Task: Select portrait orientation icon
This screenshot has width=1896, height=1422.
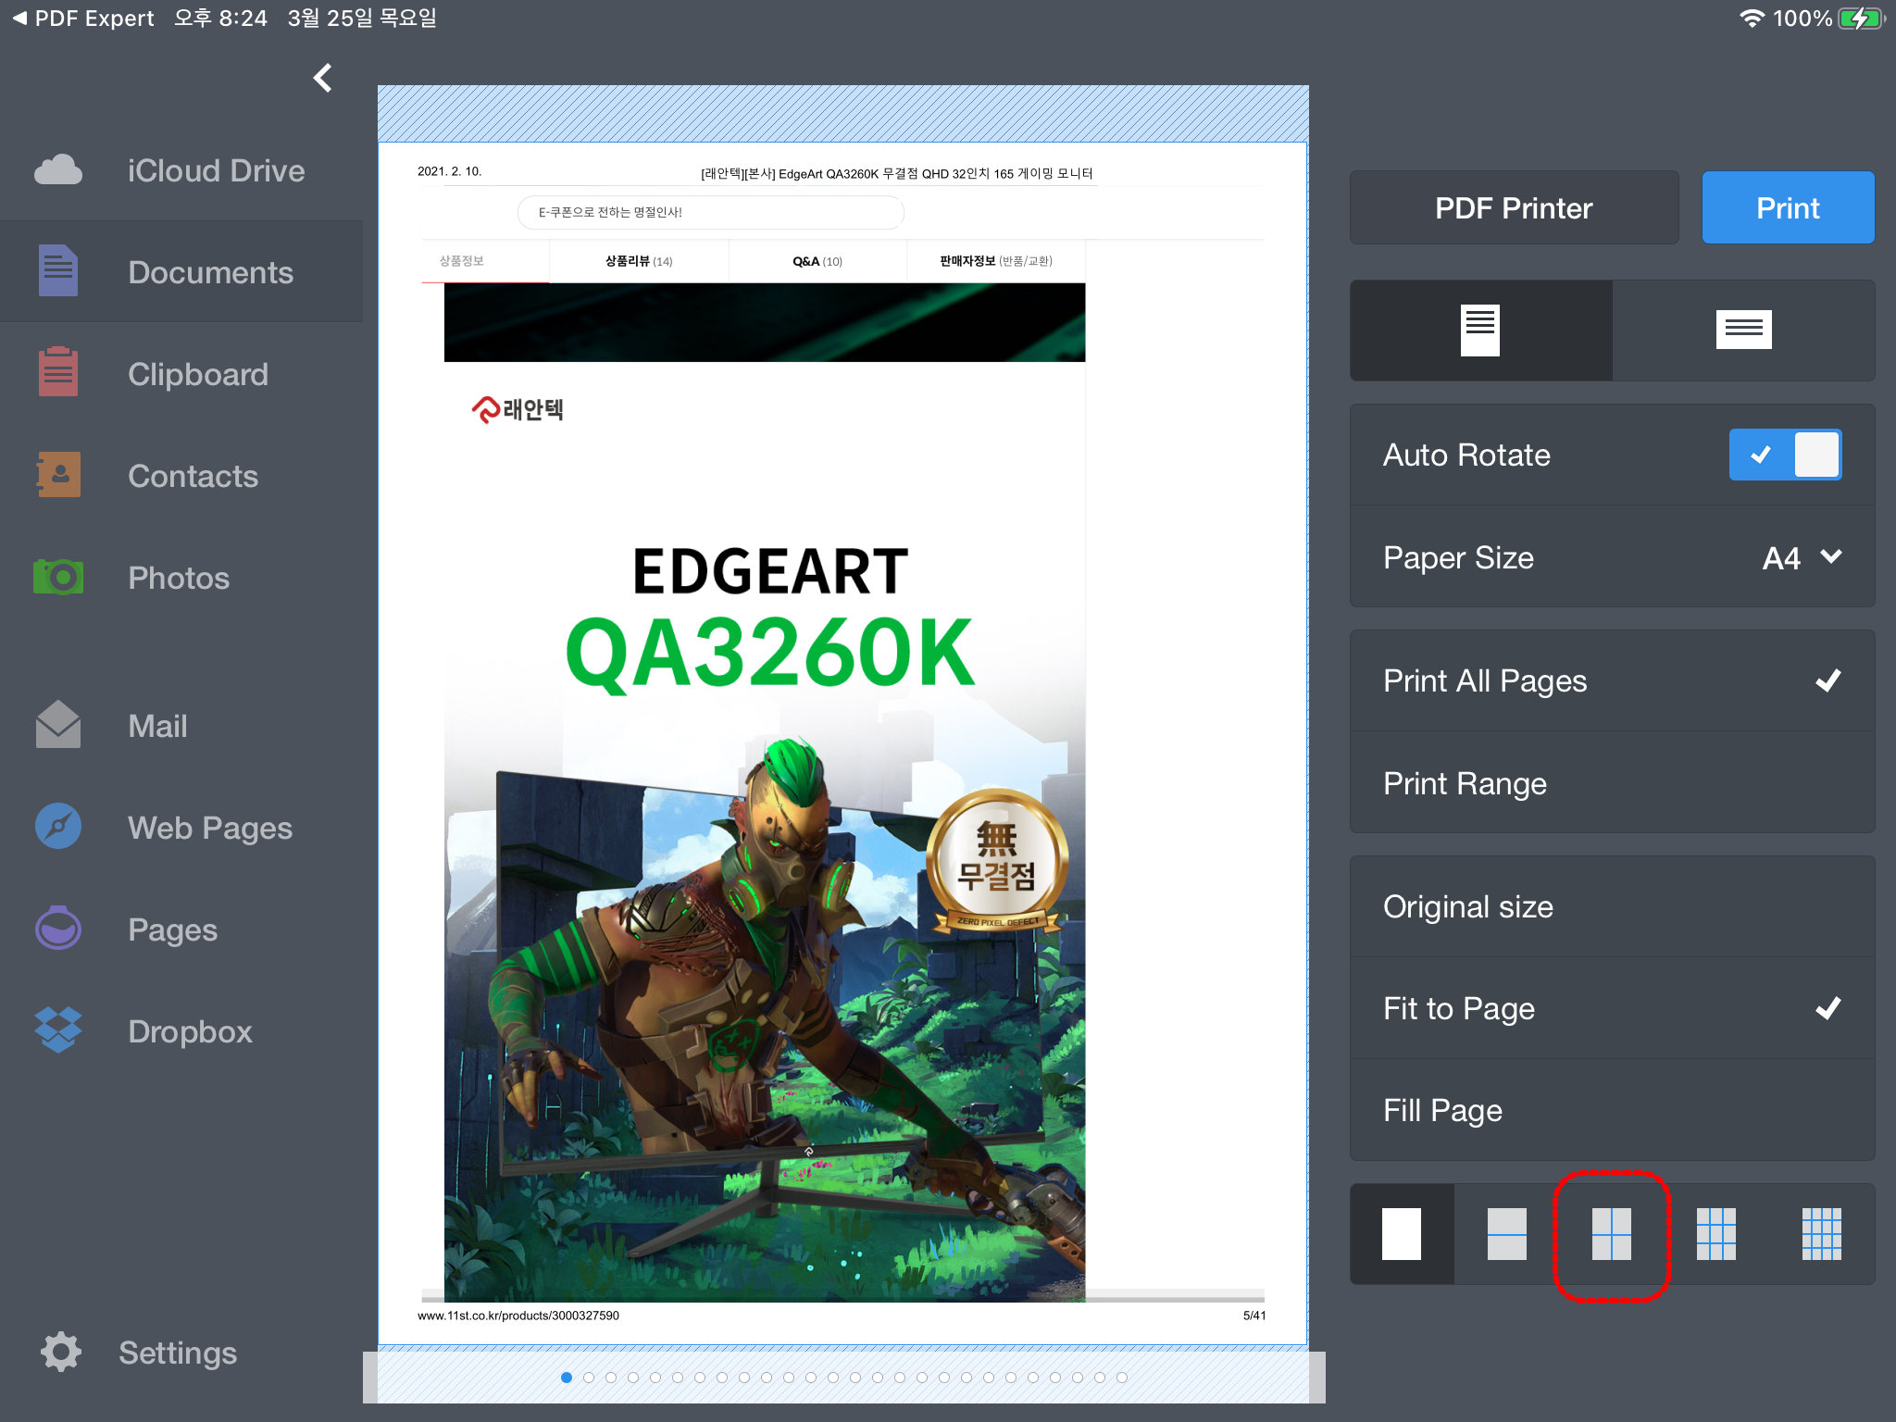Action: coord(1480,331)
